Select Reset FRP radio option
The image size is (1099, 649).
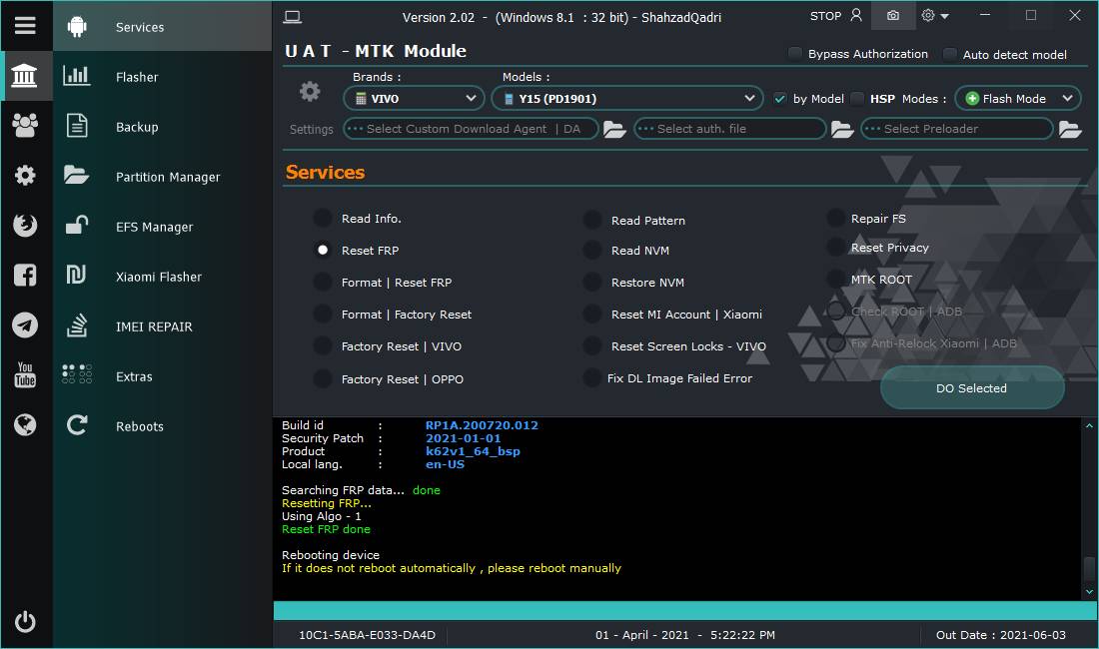point(323,250)
